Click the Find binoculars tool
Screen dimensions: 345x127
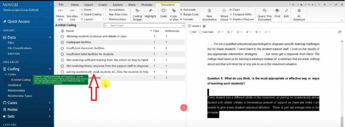pyautogui.click(x=277, y=13)
